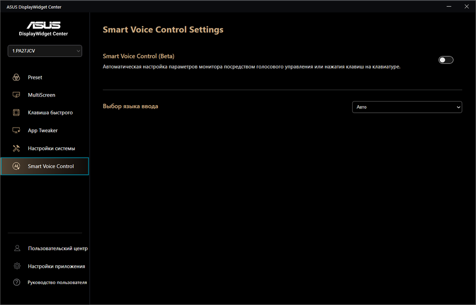Click the Пользовательский центр user icon
This screenshot has width=476, height=305.
(x=17, y=249)
